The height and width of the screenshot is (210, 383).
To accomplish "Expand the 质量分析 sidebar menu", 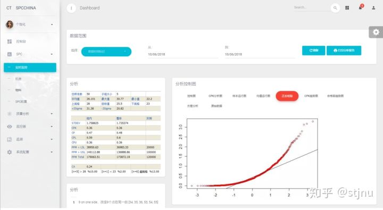I will click(x=52, y=114).
